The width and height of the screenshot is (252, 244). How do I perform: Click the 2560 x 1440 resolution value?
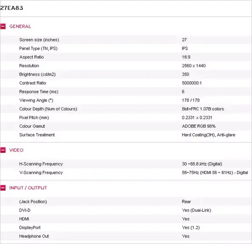194,66
